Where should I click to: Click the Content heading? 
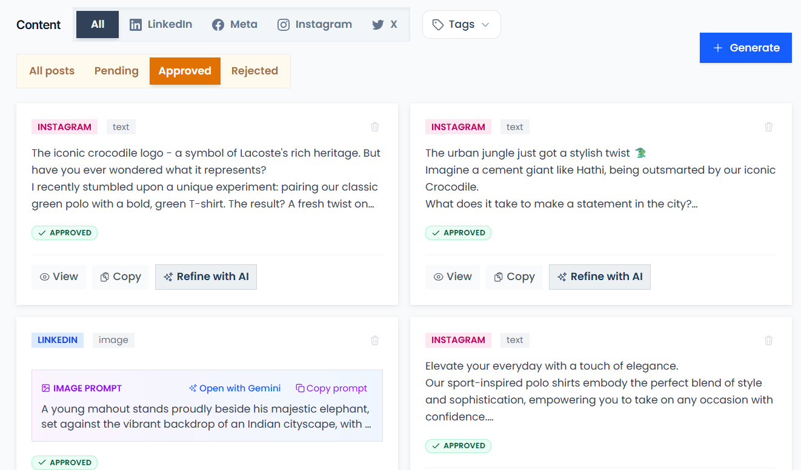click(39, 25)
